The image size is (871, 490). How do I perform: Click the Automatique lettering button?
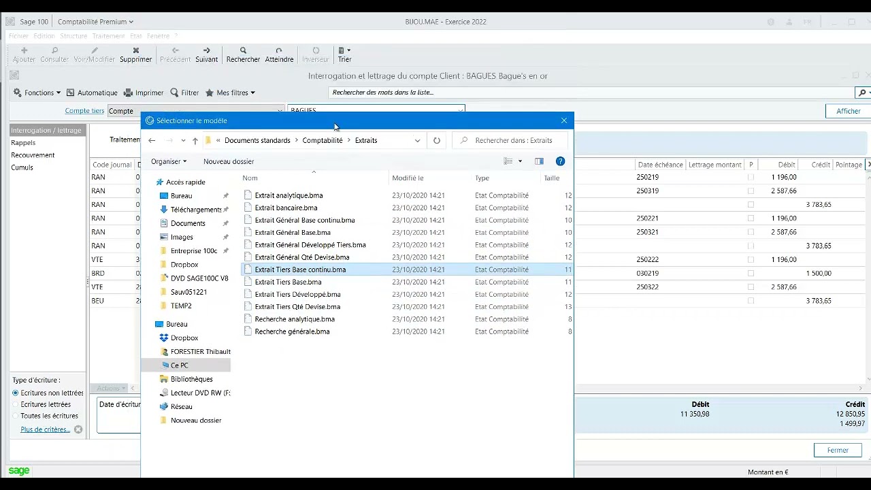click(92, 93)
